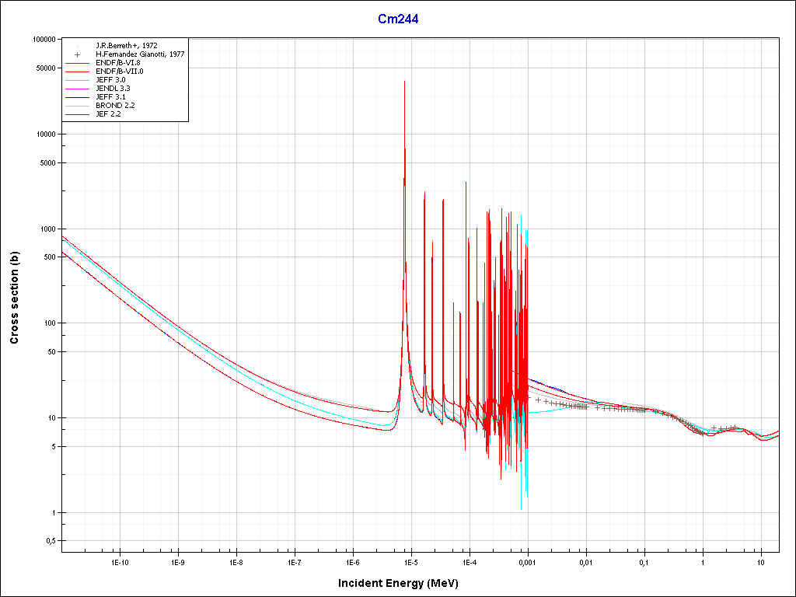
Task: Click the magenta line sample for JENDL 3.3
Action: 78,89
